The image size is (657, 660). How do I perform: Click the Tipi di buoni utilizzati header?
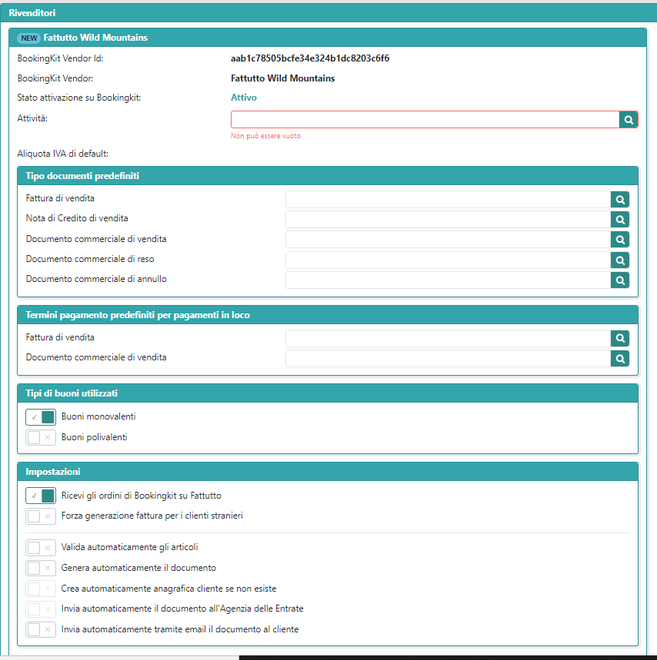[328, 393]
